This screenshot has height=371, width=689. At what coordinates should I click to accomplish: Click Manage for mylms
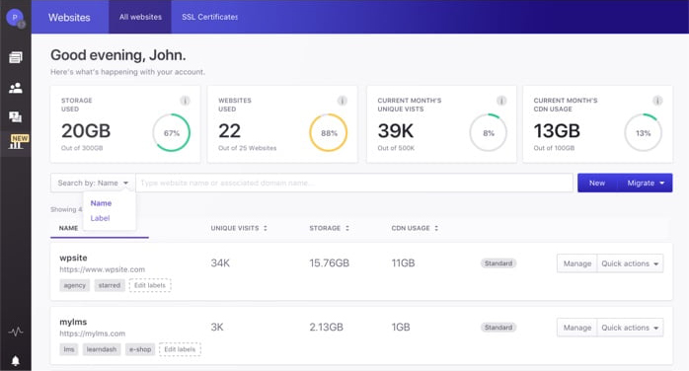click(x=576, y=328)
